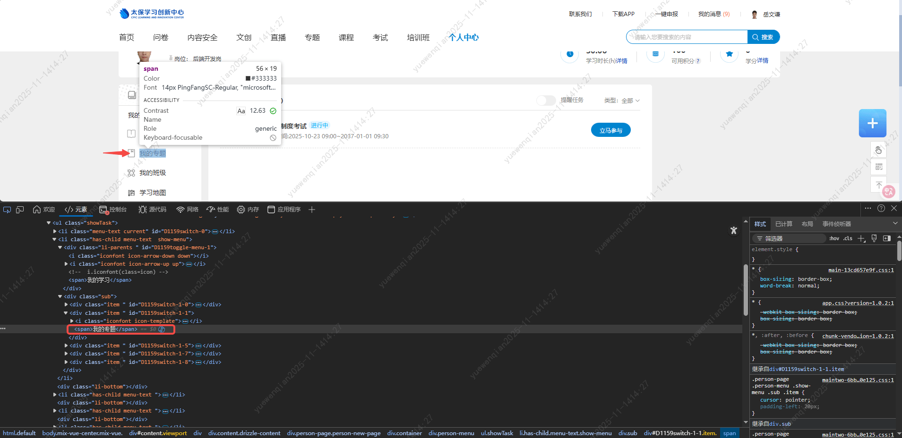Click the back-to-top arrow icon
The height and width of the screenshot is (438, 902).
click(x=878, y=184)
